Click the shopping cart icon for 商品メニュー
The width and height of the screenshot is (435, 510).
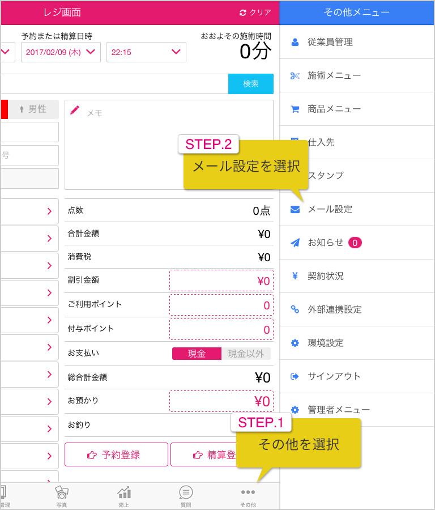295,109
